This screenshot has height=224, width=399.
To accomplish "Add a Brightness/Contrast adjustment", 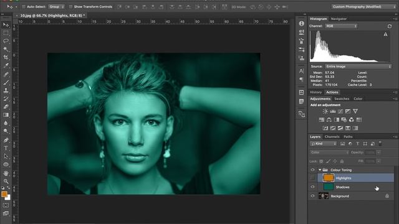I will click(x=325, y=111).
